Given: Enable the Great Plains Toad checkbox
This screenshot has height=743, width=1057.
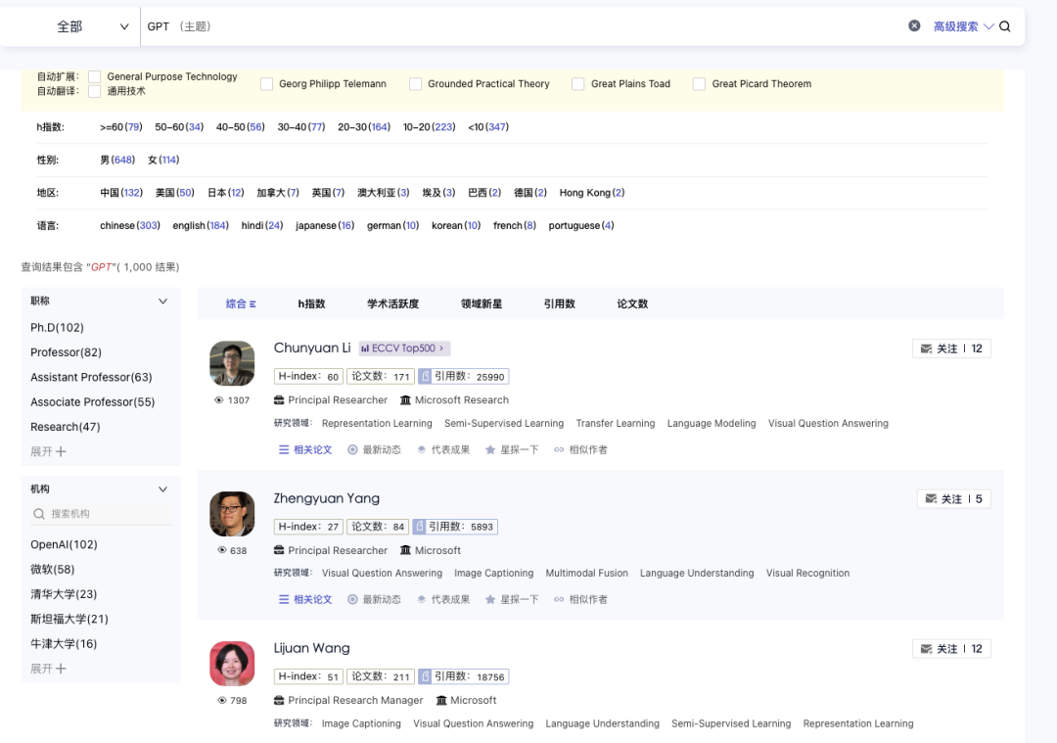Looking at the screenshot, I should (577, 83).
